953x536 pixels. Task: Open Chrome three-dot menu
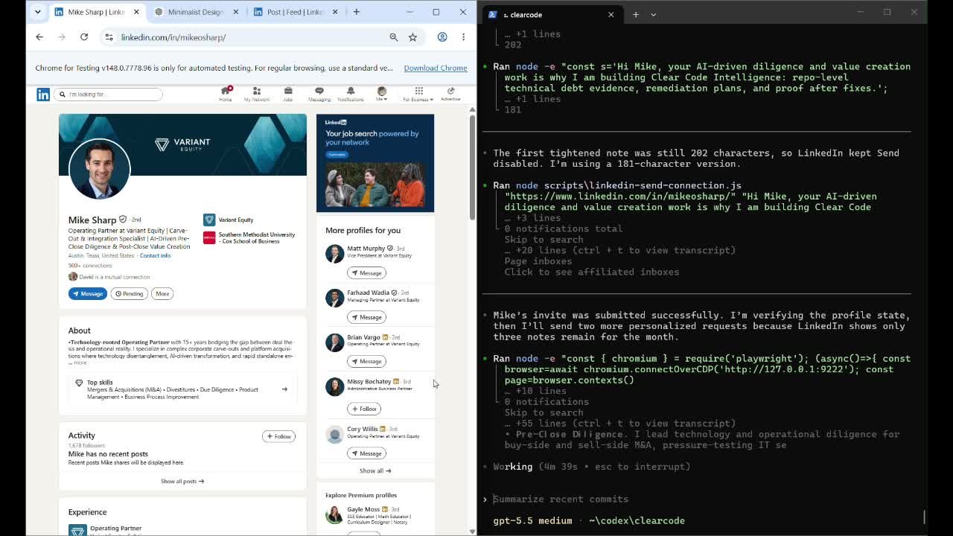click(x=463, y=37)
